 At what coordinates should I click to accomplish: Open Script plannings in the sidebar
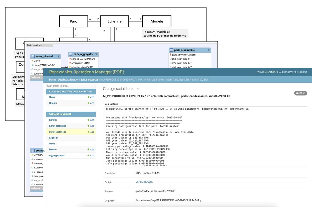click(57, 126)
